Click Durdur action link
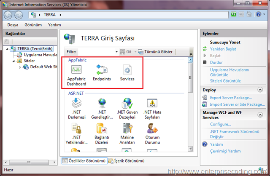The image size is (270, 176). point(216,62)
